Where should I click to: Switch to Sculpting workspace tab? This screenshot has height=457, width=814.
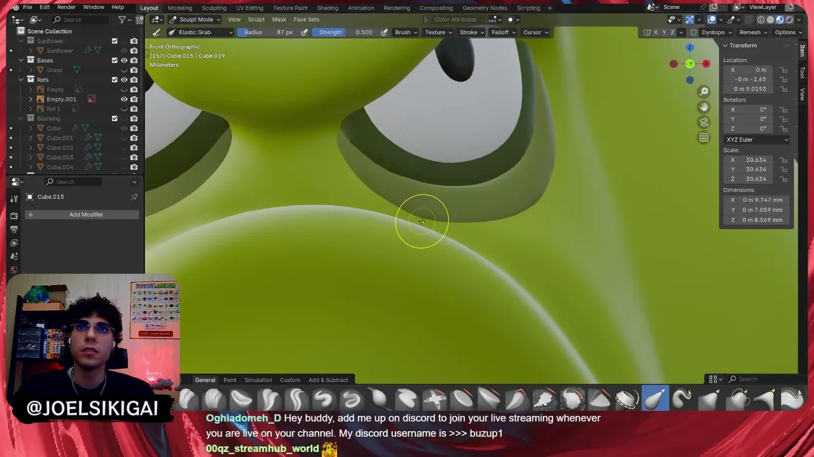(x=214, y=8)
